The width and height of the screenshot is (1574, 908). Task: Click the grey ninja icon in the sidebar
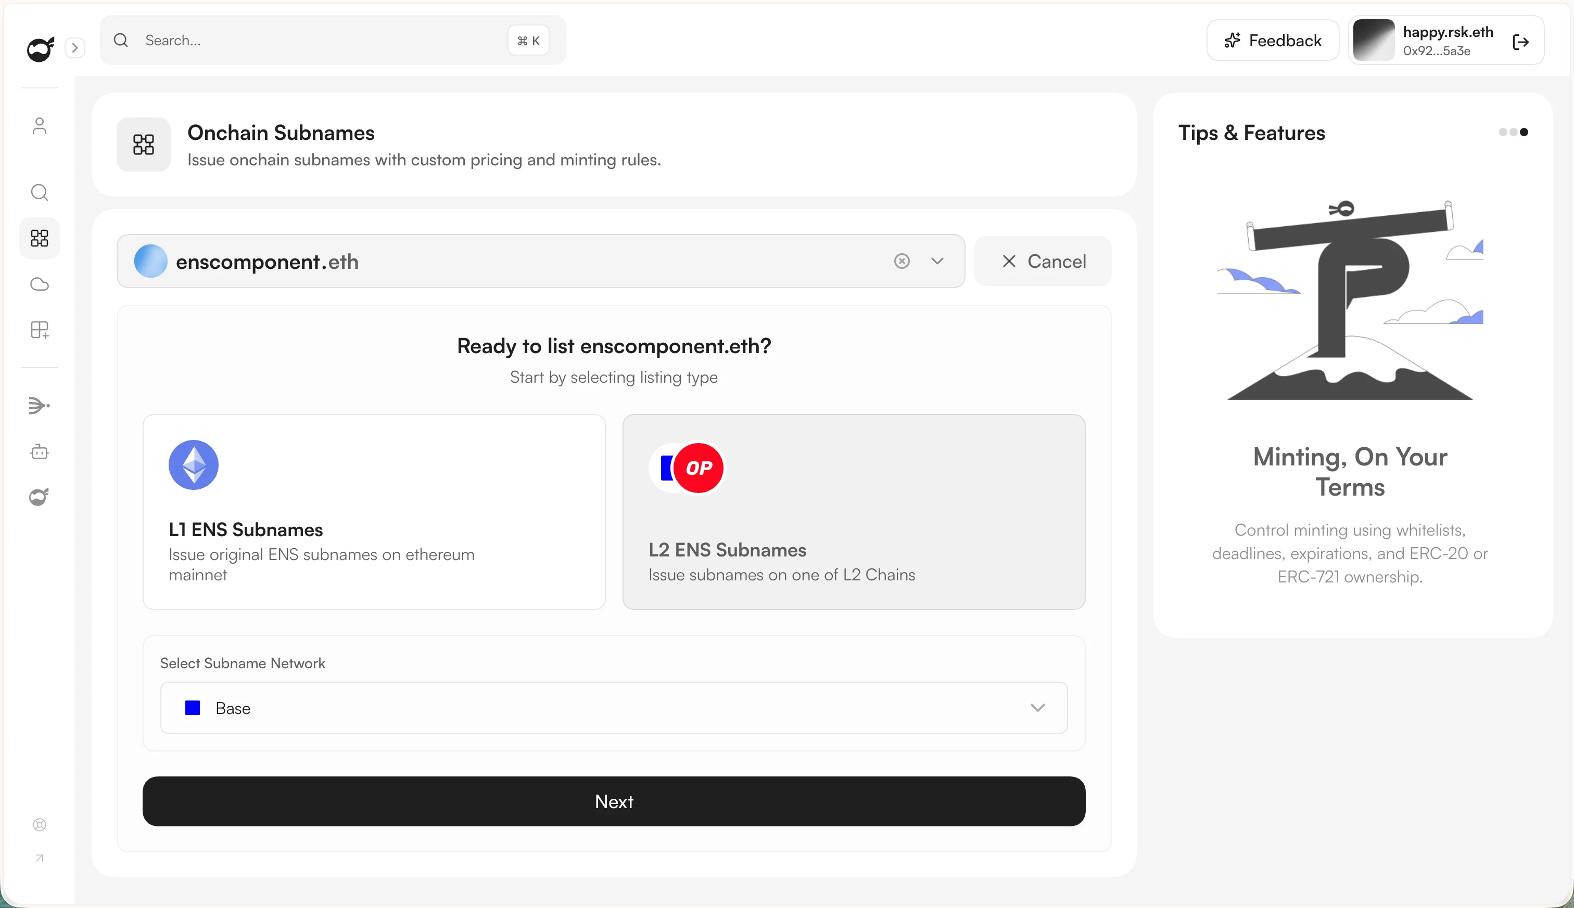tap(40, 497)
